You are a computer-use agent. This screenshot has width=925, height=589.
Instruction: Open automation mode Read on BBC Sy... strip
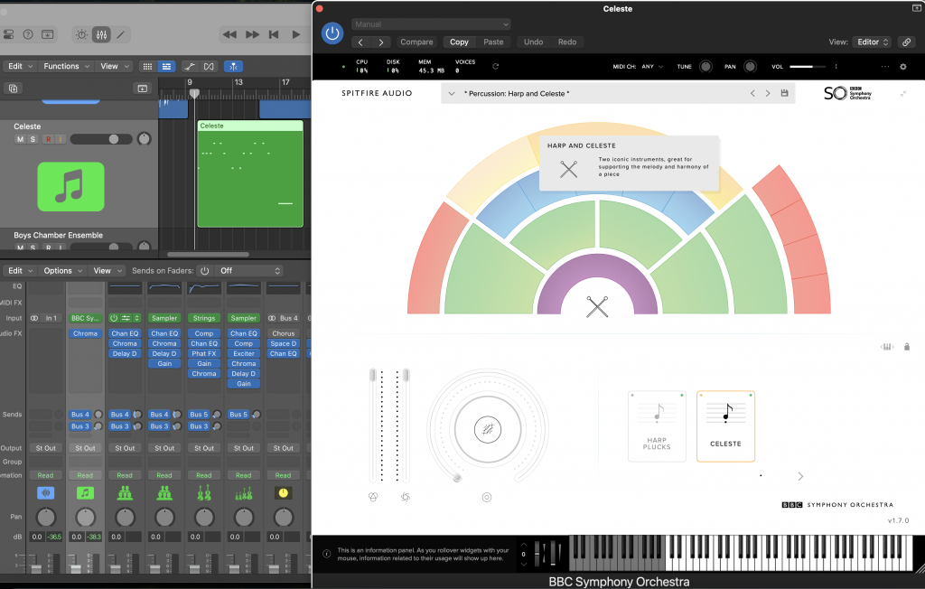85,475
